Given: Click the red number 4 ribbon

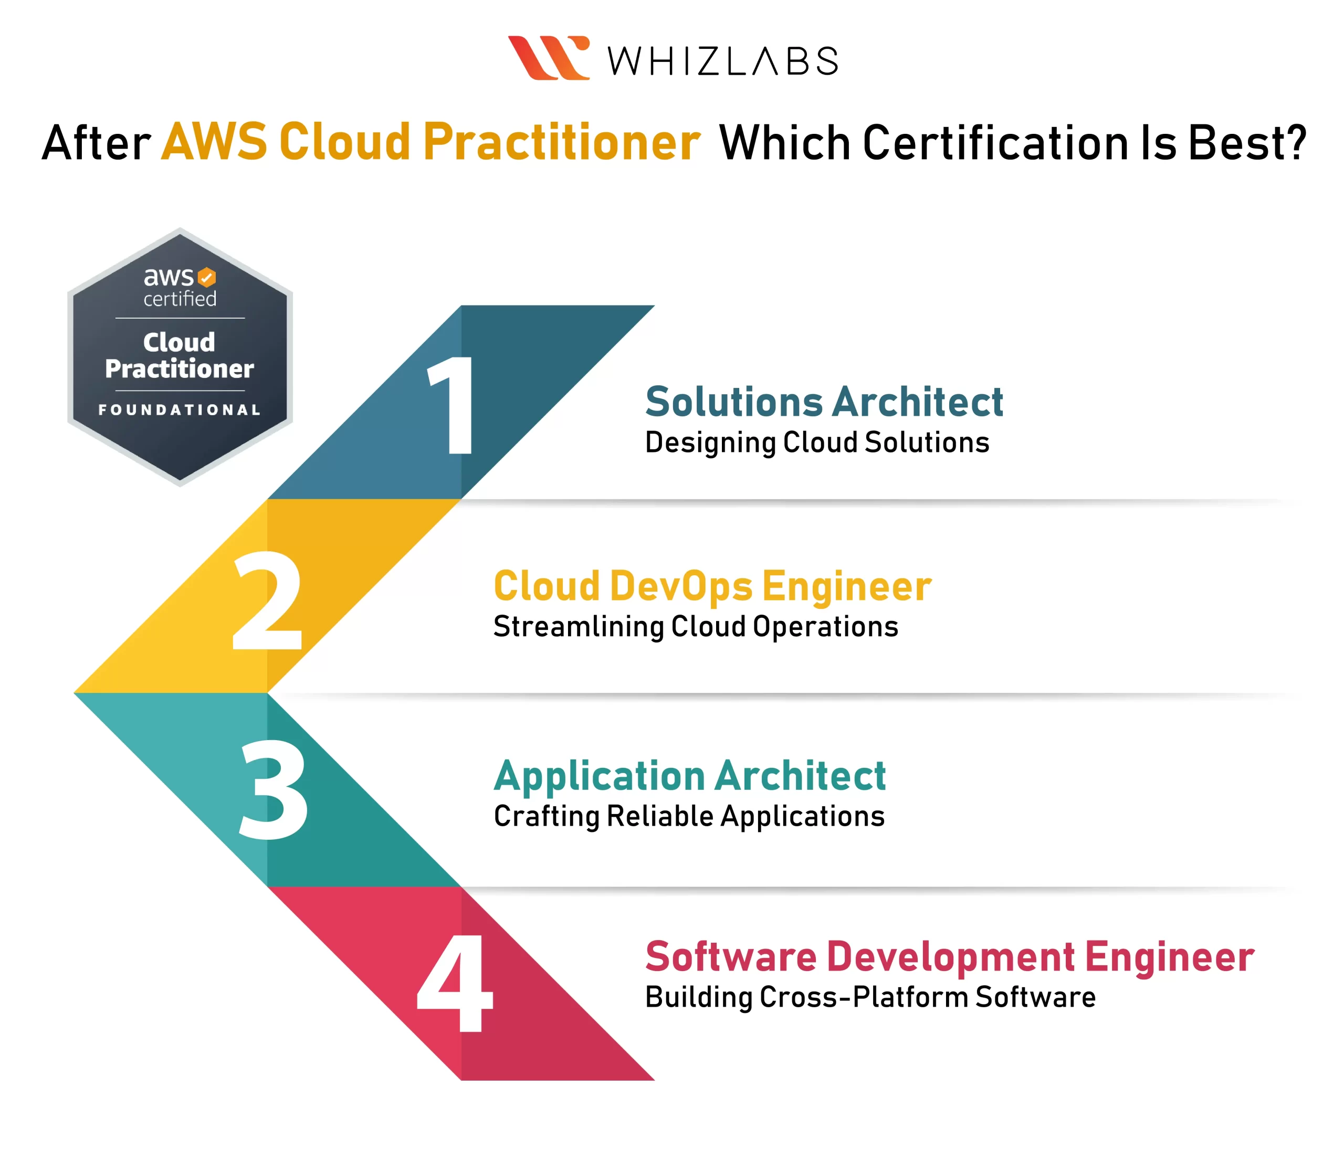Looking at the screenshot, I should [461, 983].
